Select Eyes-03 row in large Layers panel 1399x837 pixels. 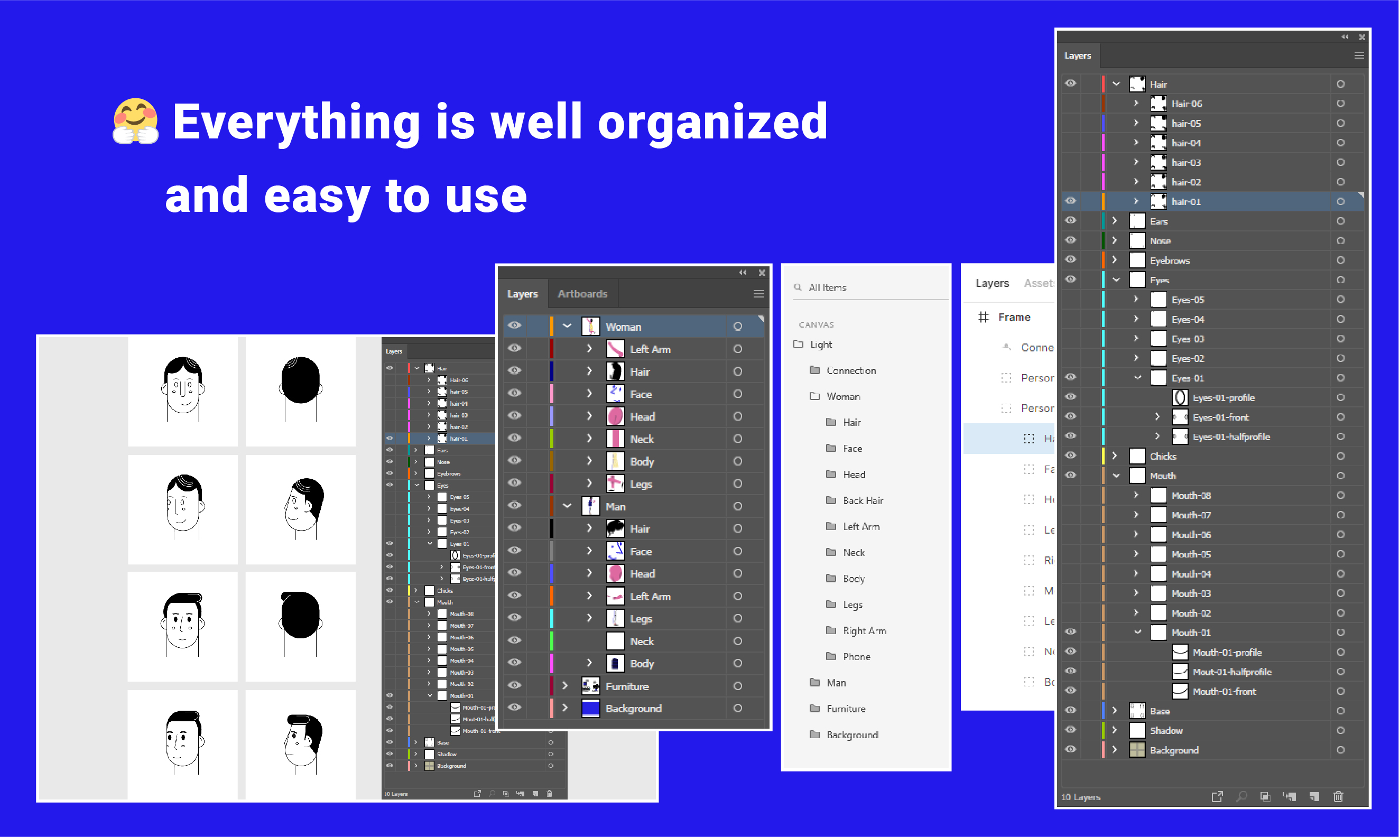click(x=1212, y=338)
